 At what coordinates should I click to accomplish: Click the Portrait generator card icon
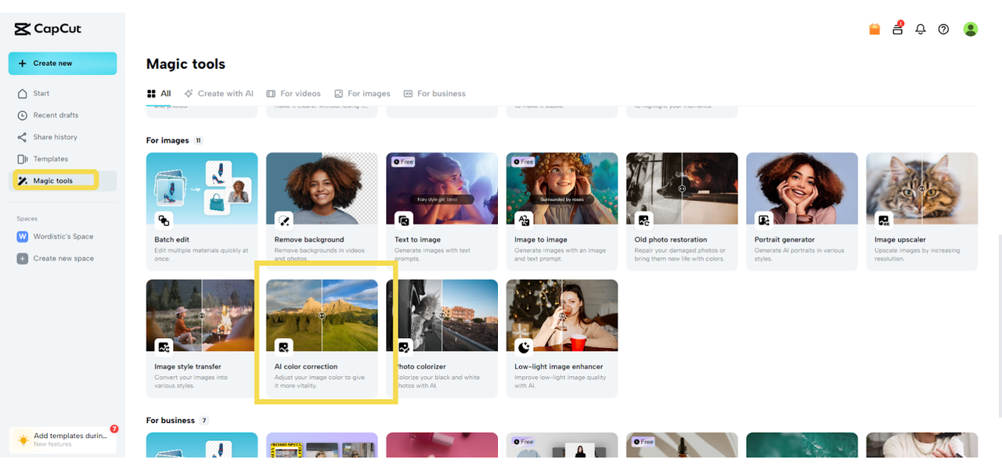(764, 220)
